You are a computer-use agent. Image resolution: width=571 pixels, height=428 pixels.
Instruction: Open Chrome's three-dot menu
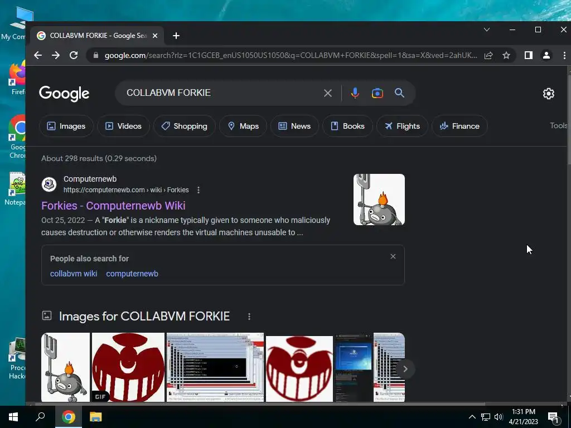(564, 55)
